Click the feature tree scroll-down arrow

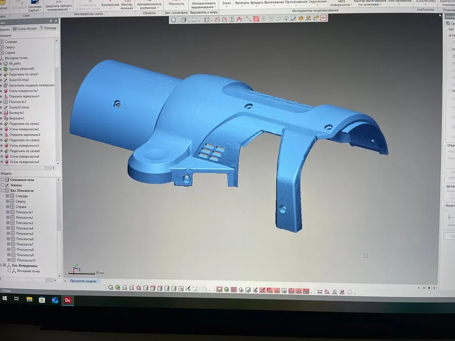coord(58,163)
